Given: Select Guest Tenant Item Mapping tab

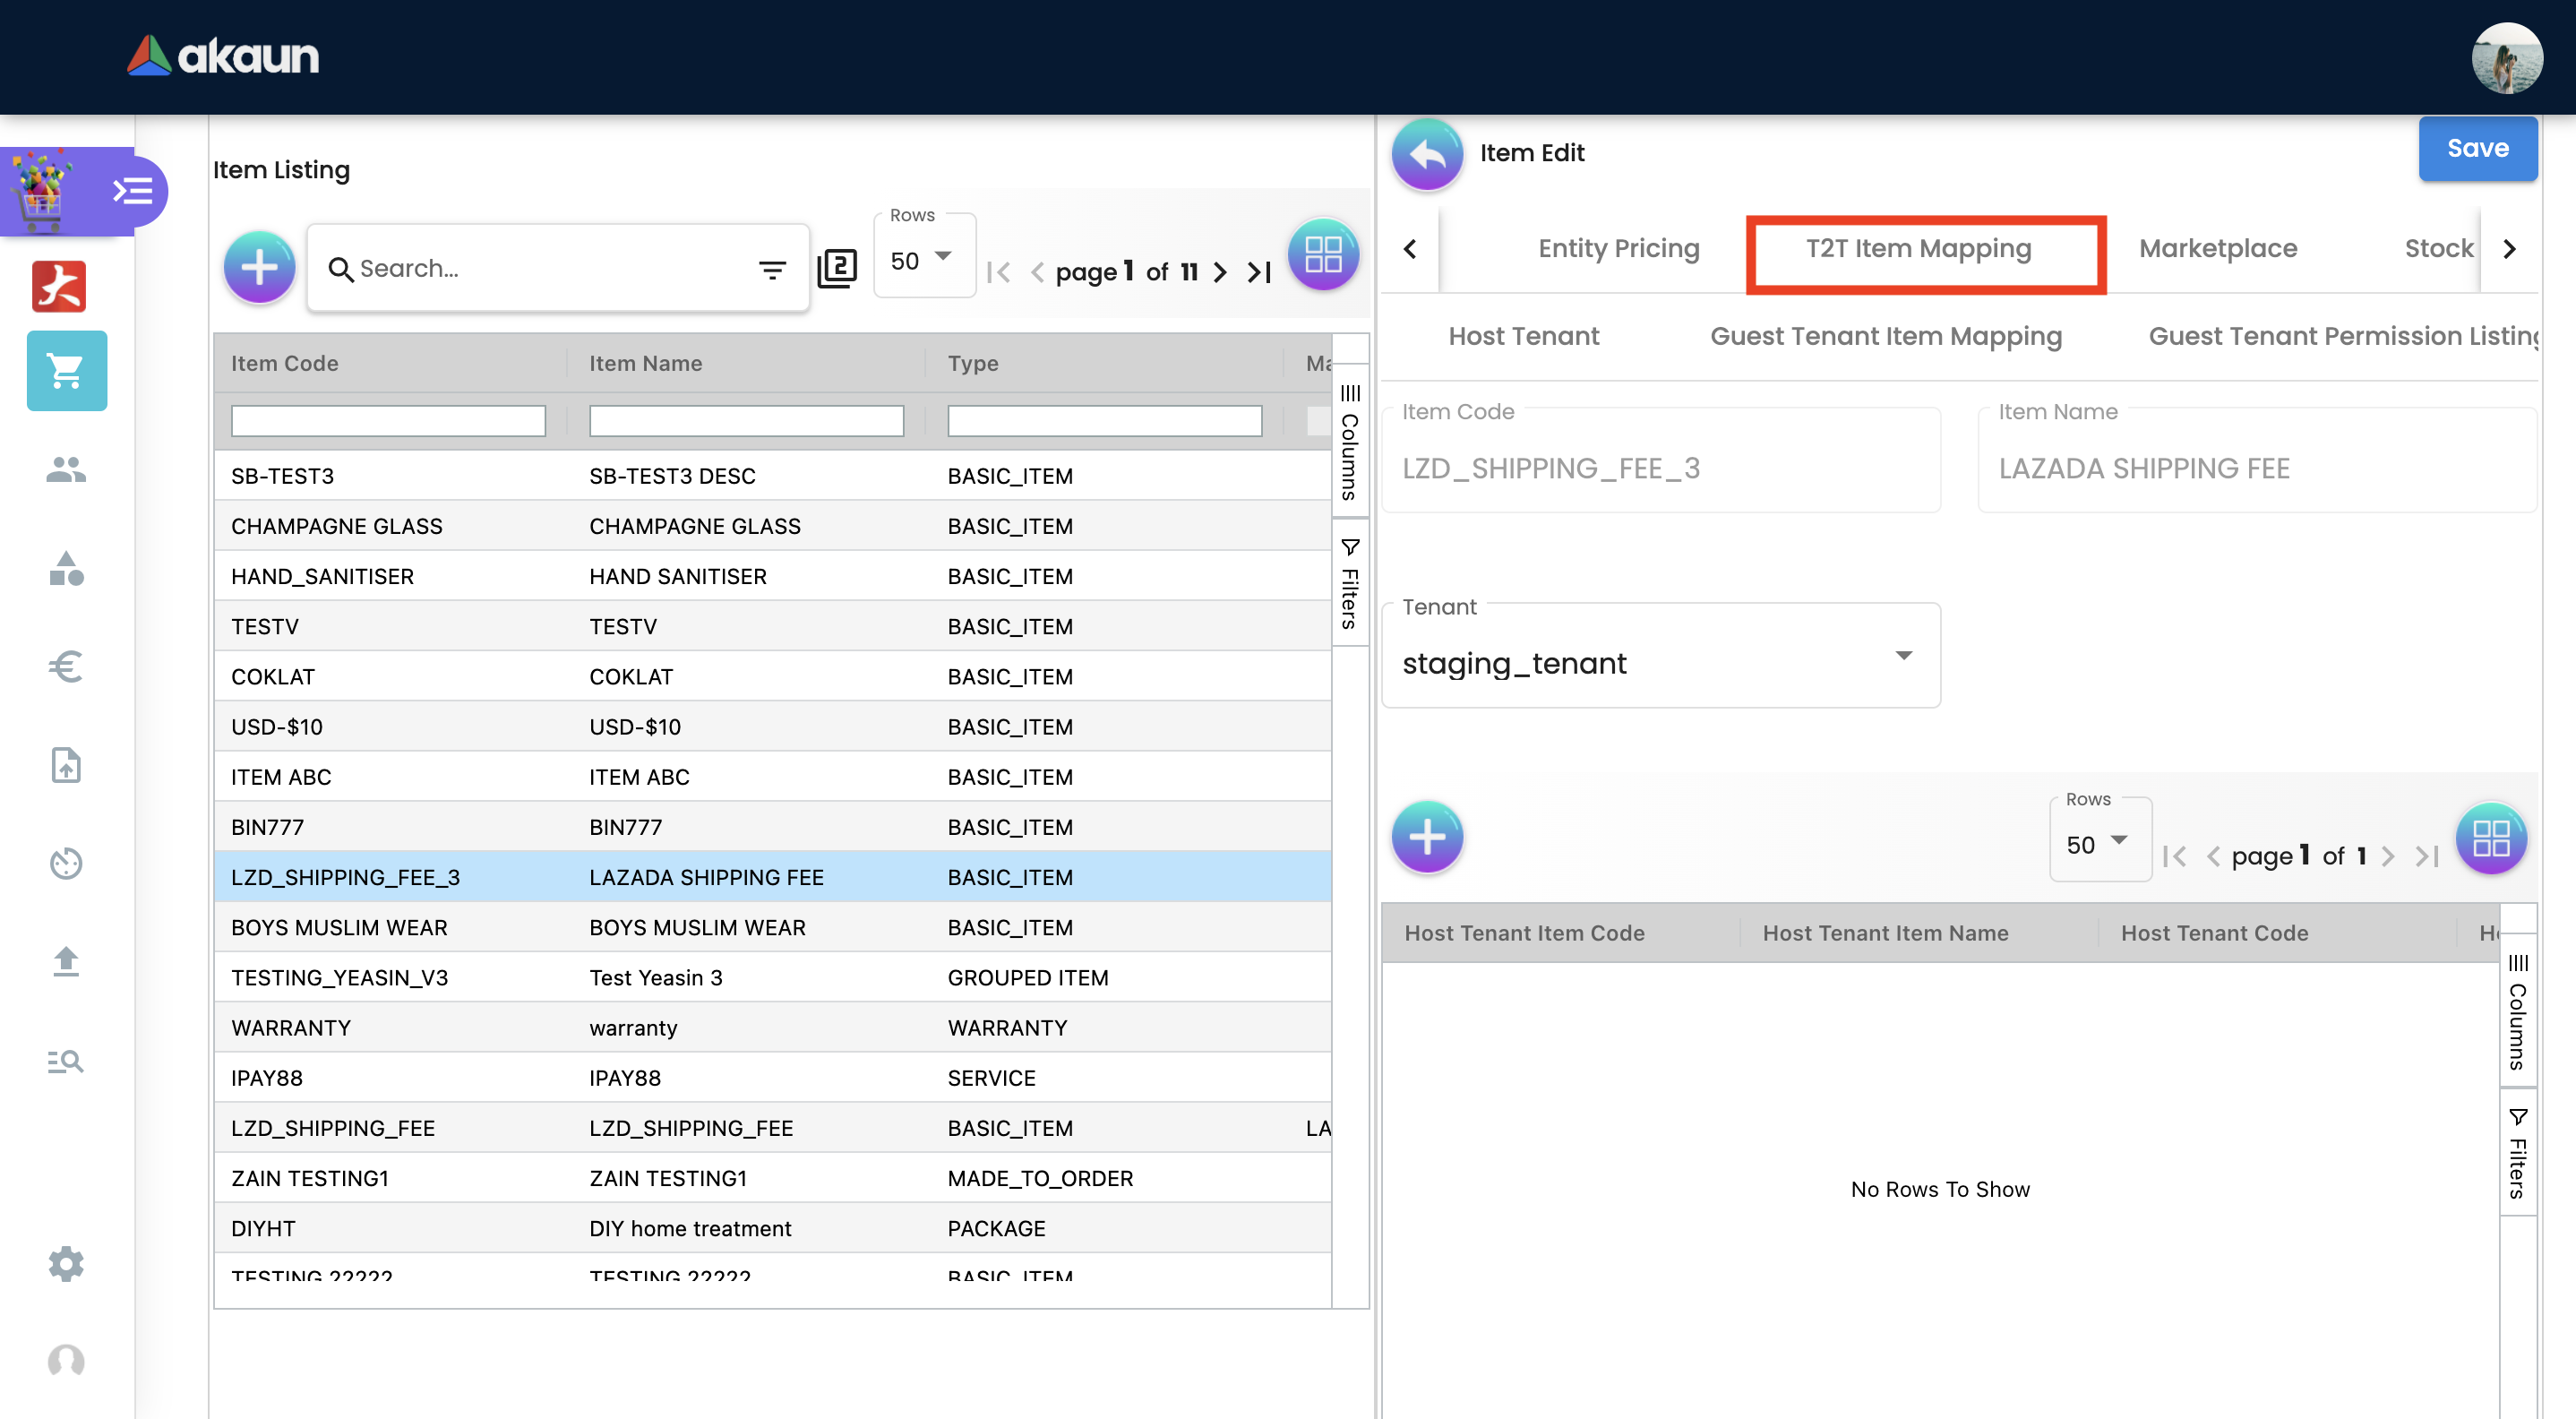Looking at the screenshot, I should (x=1885, y=336).
